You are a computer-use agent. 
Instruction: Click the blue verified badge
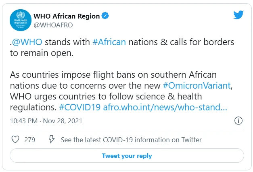105,16
